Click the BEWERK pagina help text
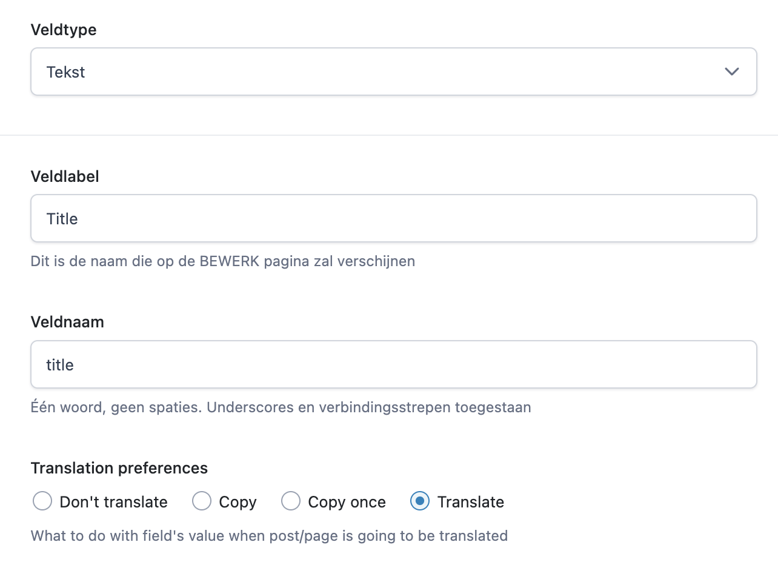 [223, 261]
